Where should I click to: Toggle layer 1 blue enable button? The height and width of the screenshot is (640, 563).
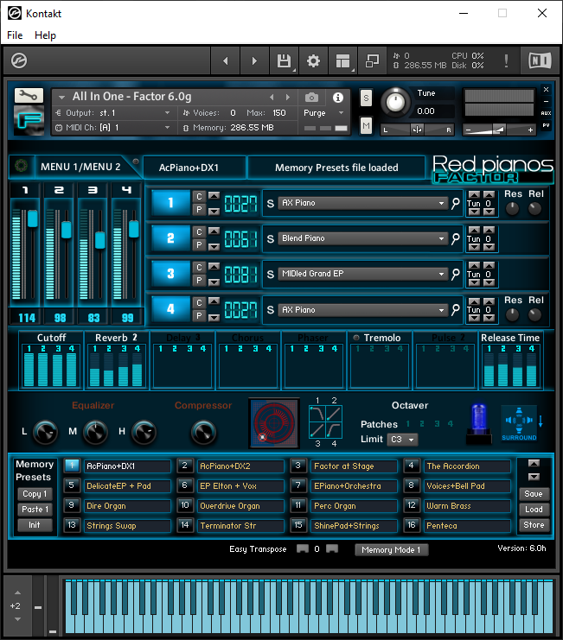170,202
